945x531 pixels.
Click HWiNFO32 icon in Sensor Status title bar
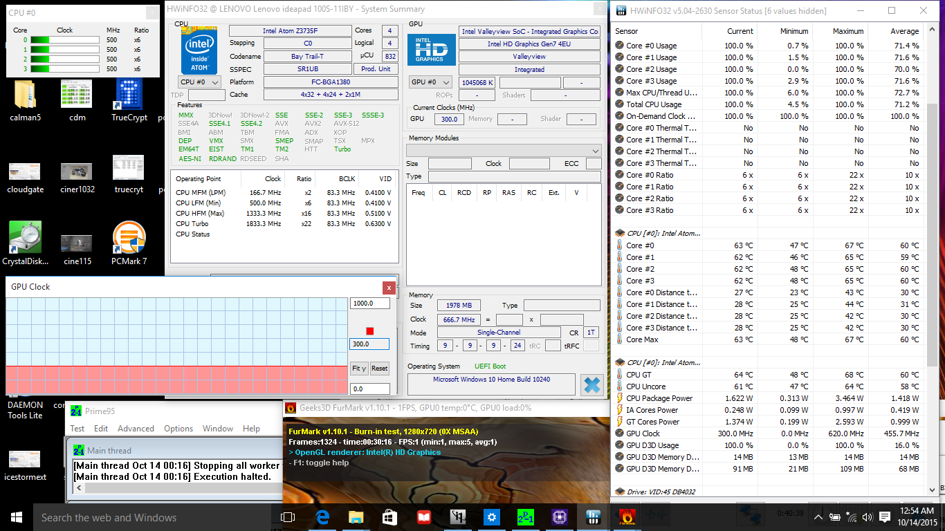pos(621,10)
